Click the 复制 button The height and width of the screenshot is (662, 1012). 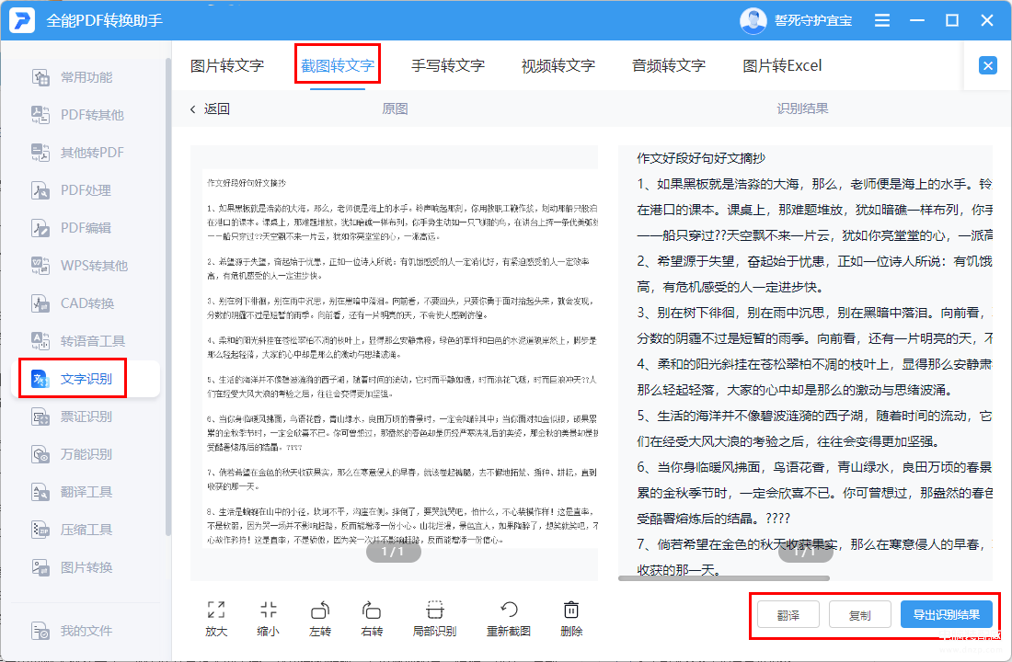point(859,615)
